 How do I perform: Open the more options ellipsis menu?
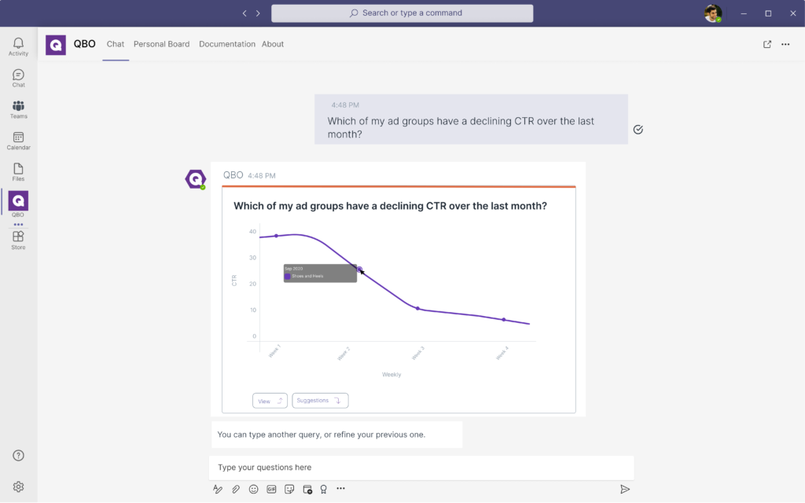pyautogui.click(x=785, y=45)
